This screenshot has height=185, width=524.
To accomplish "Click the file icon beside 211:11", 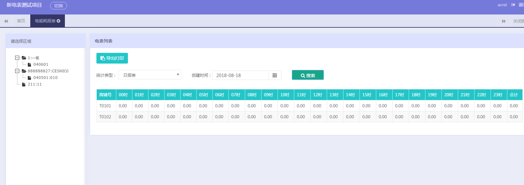I will (x=24, y=84).
